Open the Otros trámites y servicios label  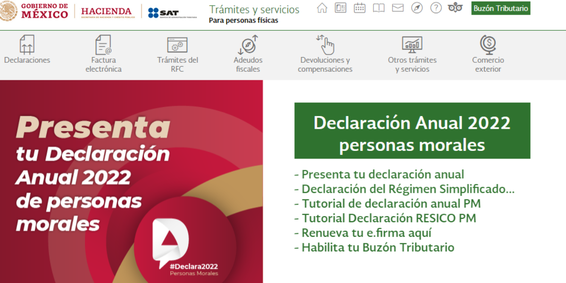[412, 65]
